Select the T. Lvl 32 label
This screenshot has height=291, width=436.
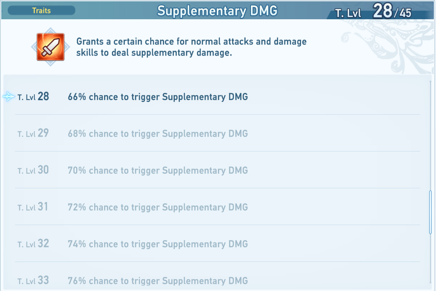click(33, 244)
